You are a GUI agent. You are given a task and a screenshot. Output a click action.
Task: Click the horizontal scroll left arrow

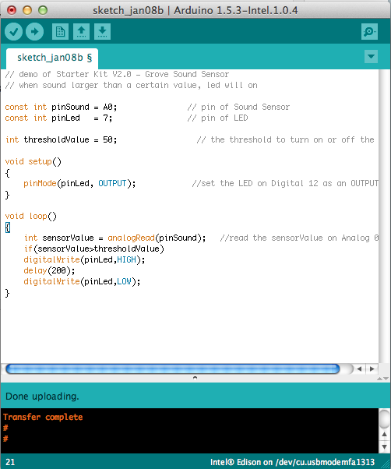point(359,368)
